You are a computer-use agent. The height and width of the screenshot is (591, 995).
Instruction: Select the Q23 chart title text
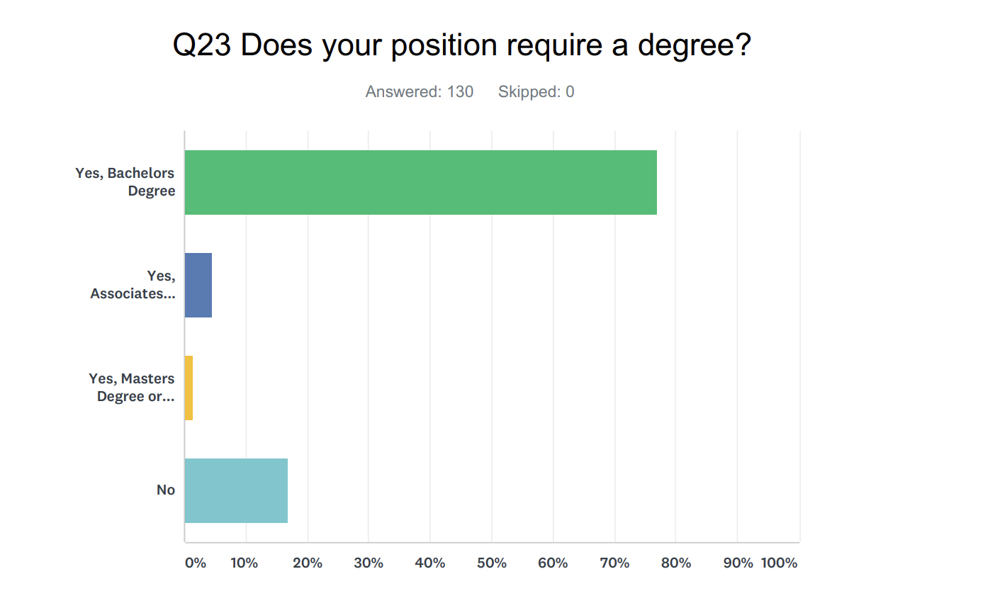tap(462, 46)
